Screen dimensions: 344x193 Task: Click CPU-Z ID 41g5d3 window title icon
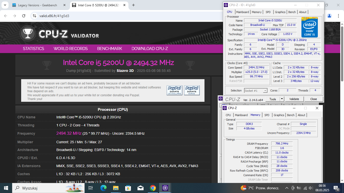point(226,5)
